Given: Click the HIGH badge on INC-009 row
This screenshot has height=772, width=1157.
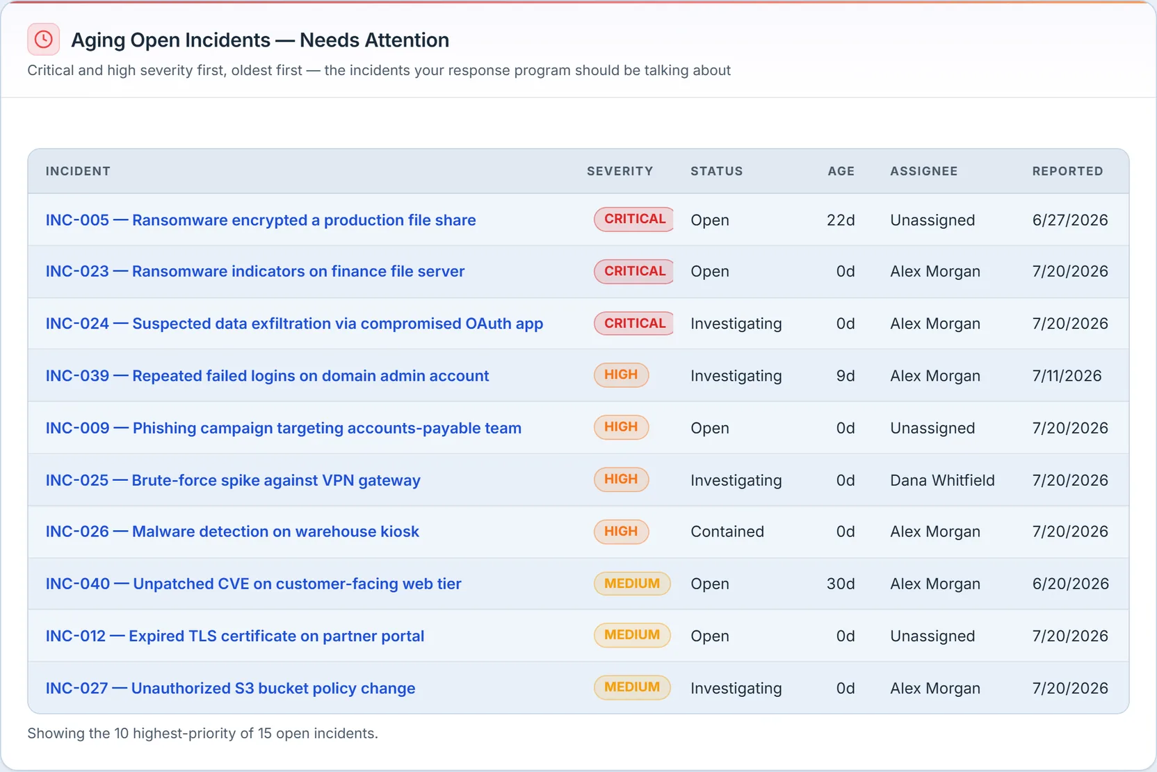Looking at the screenshot, I should point(621,427).
